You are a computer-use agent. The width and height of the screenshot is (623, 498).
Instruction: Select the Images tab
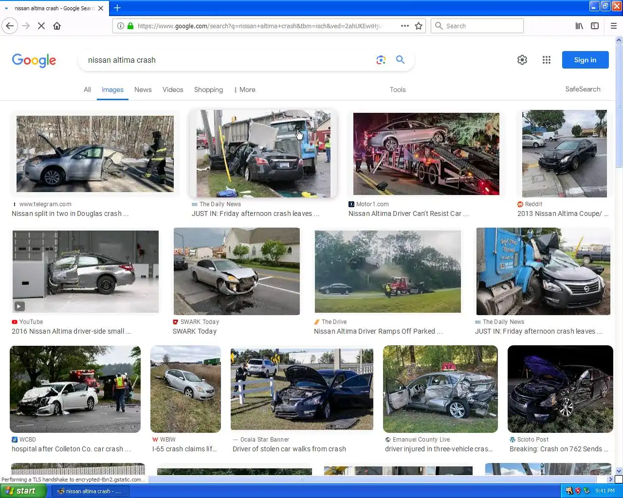112,89
